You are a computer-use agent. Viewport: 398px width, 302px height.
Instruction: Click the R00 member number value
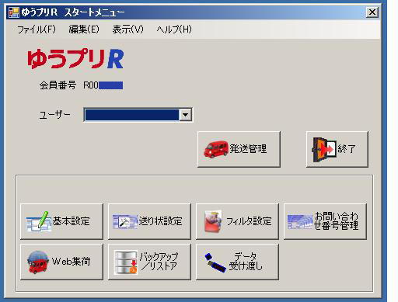pyautogui.click(x=103, y=85)
